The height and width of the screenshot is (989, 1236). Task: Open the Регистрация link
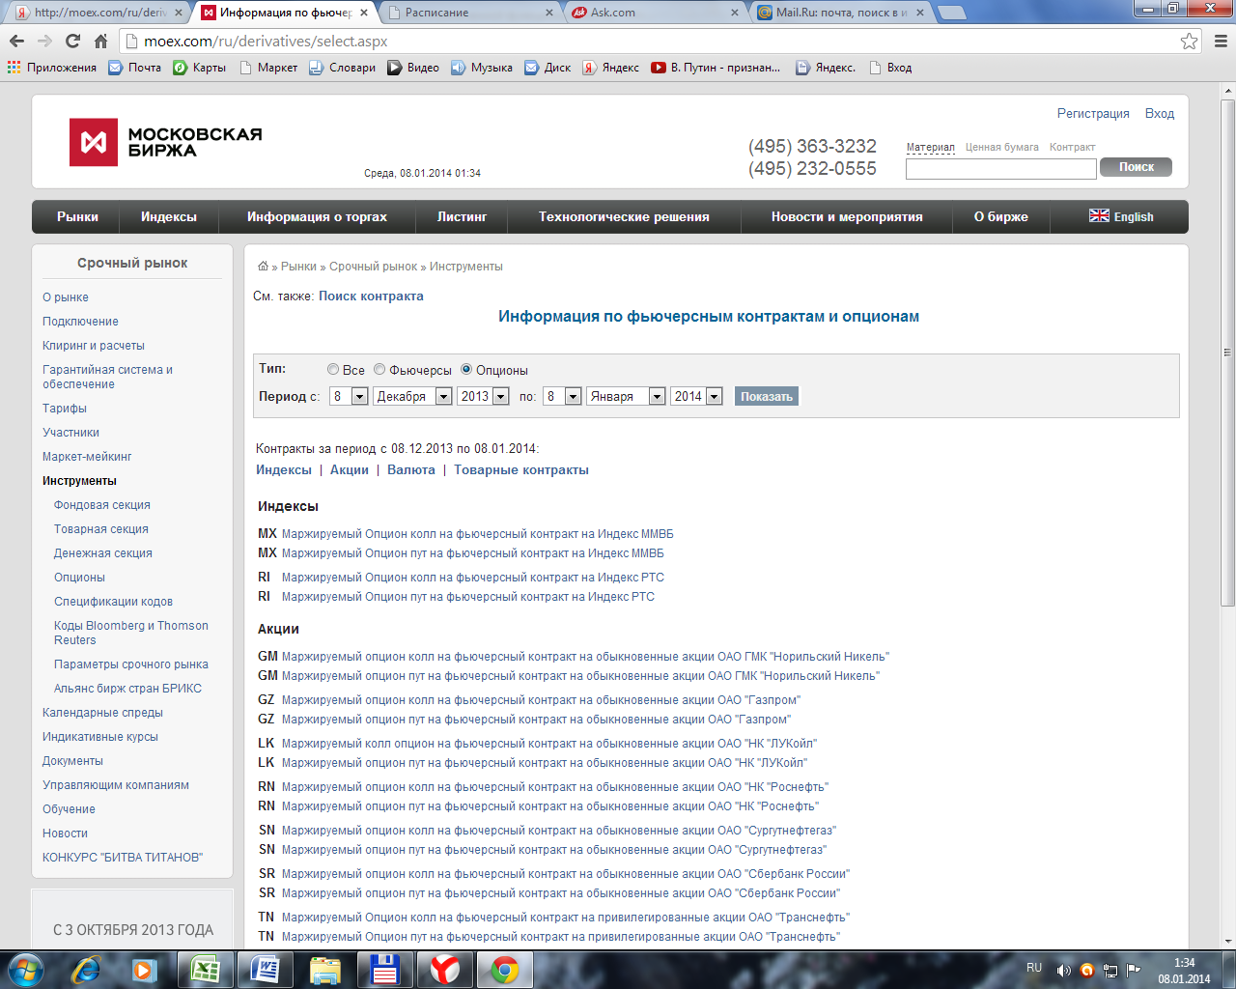pos(1093,113)
